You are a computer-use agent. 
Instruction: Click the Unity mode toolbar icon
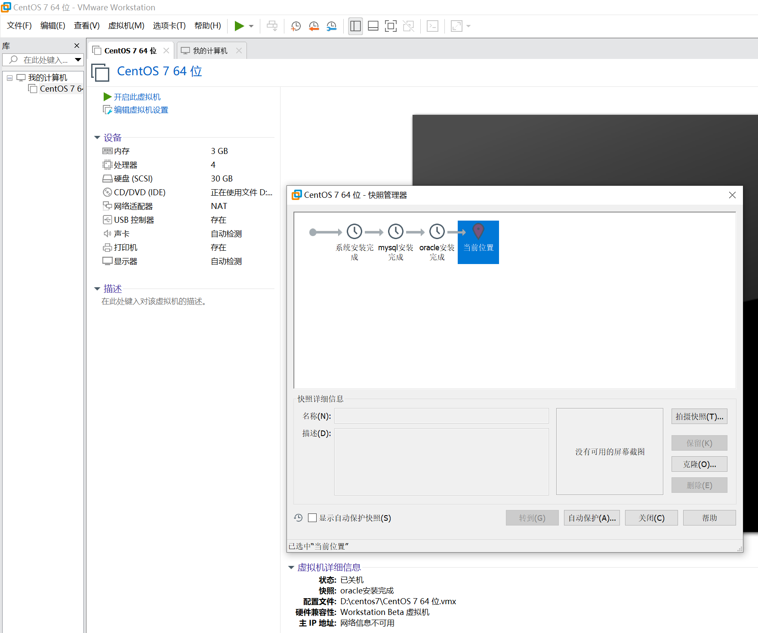(x=408, y=26)
